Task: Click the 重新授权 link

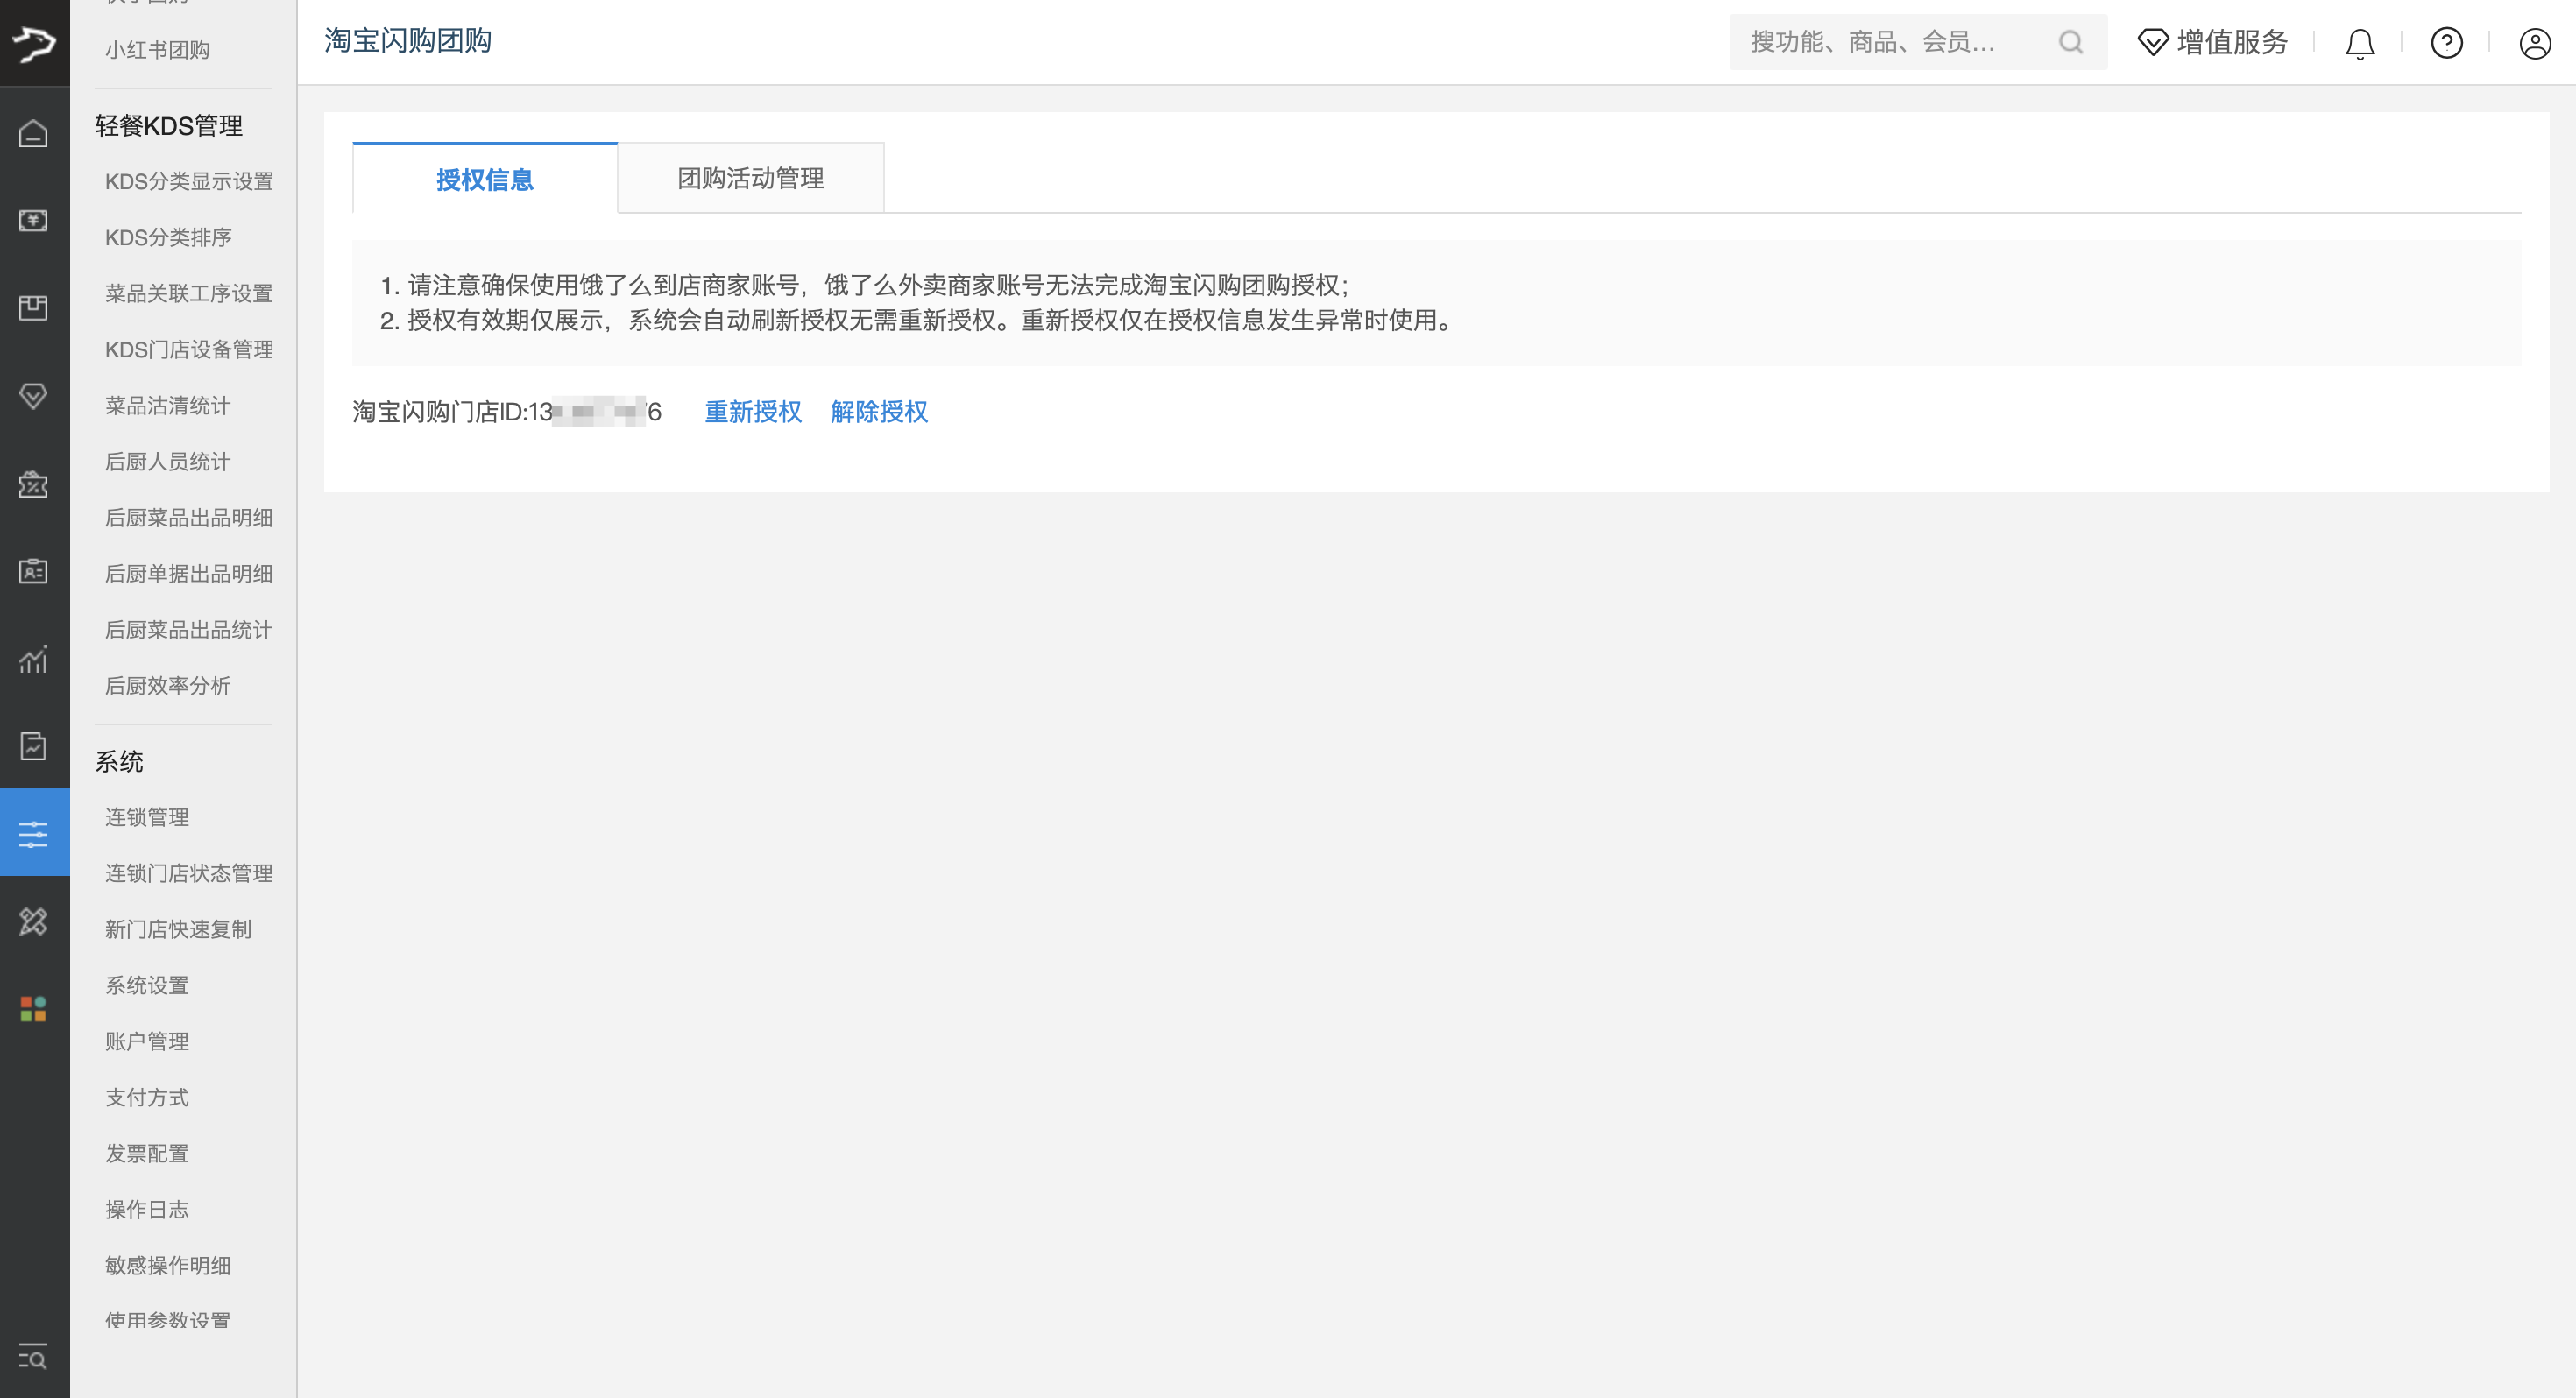Action: pyautogui.click(x=752, y=412)
